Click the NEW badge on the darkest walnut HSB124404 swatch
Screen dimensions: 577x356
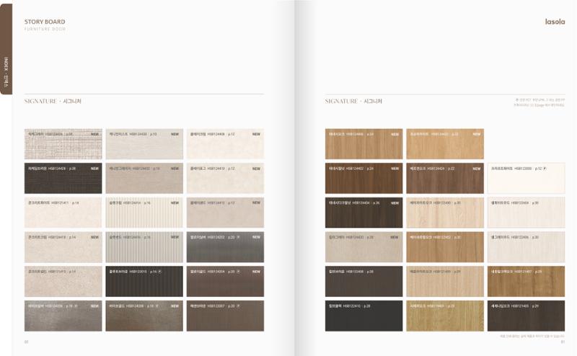(395, 203)
